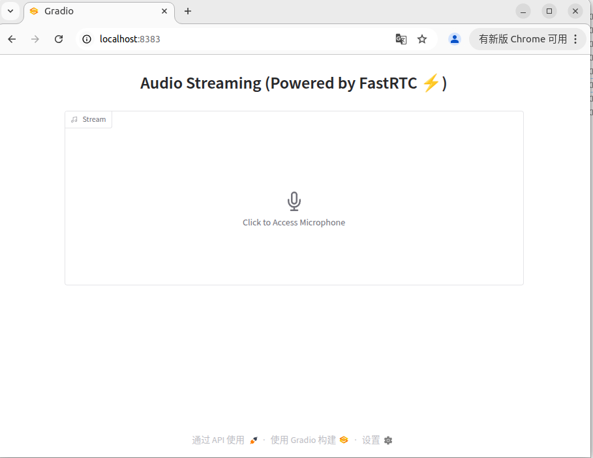Expand the tab search dropdown arrow
This screenshot has width=593, height=458.
click(x=10, y=11)
